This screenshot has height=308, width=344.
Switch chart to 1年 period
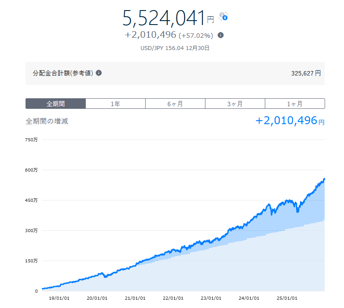[x=115, y=104]
